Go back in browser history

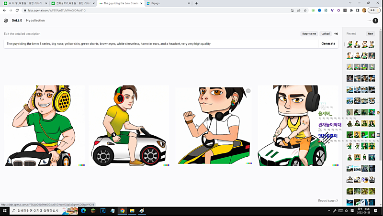click(x=4, y=10)
